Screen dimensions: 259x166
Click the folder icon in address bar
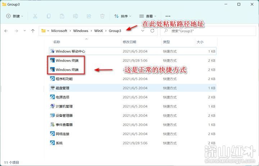(43, 31)
